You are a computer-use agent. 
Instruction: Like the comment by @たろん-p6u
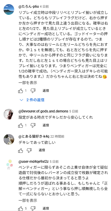[20, 91]
